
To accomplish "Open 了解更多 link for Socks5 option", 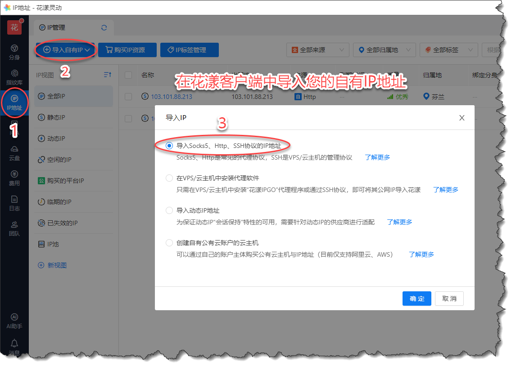I will pyautogui.click(x=377, y=157).
